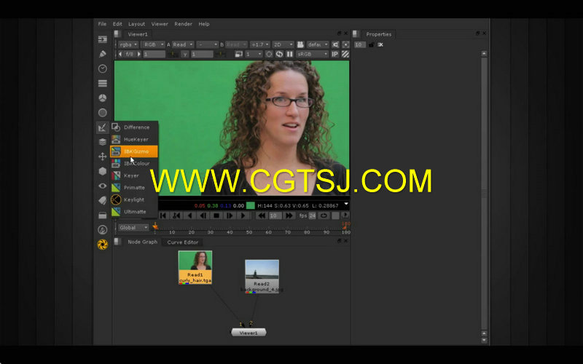This screenshot has height=364, width=583.
Task: Click the Primatte icon in keyer menu
Action: 116,188
